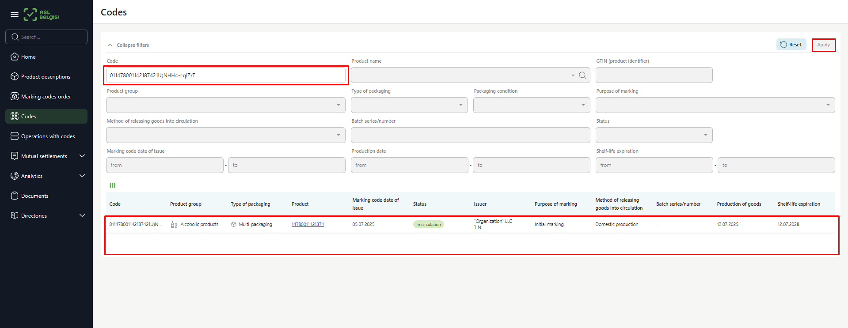Open the Type of packaging dropdown
848x328 pixels.
click(409, 105)
